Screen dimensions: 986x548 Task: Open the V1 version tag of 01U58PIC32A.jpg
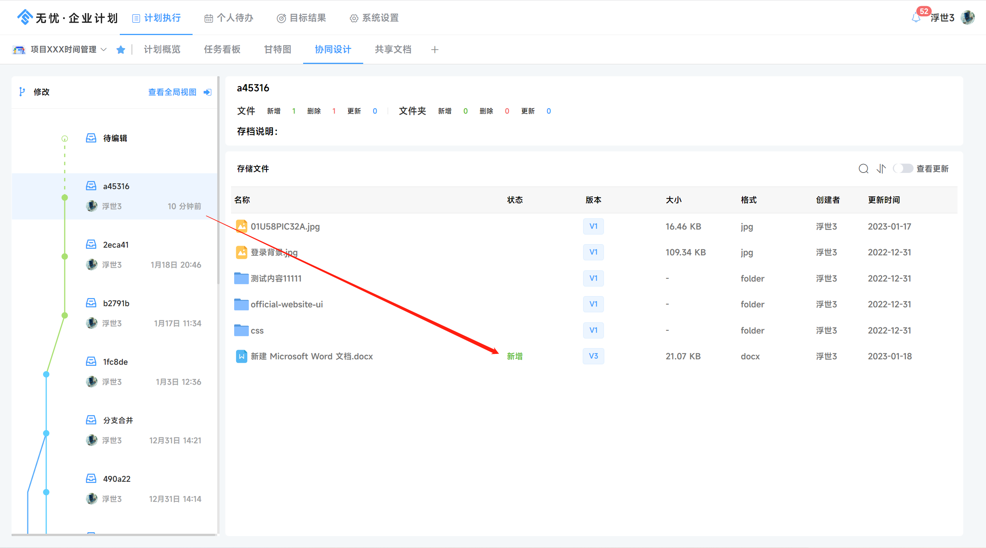click(593, 226)
